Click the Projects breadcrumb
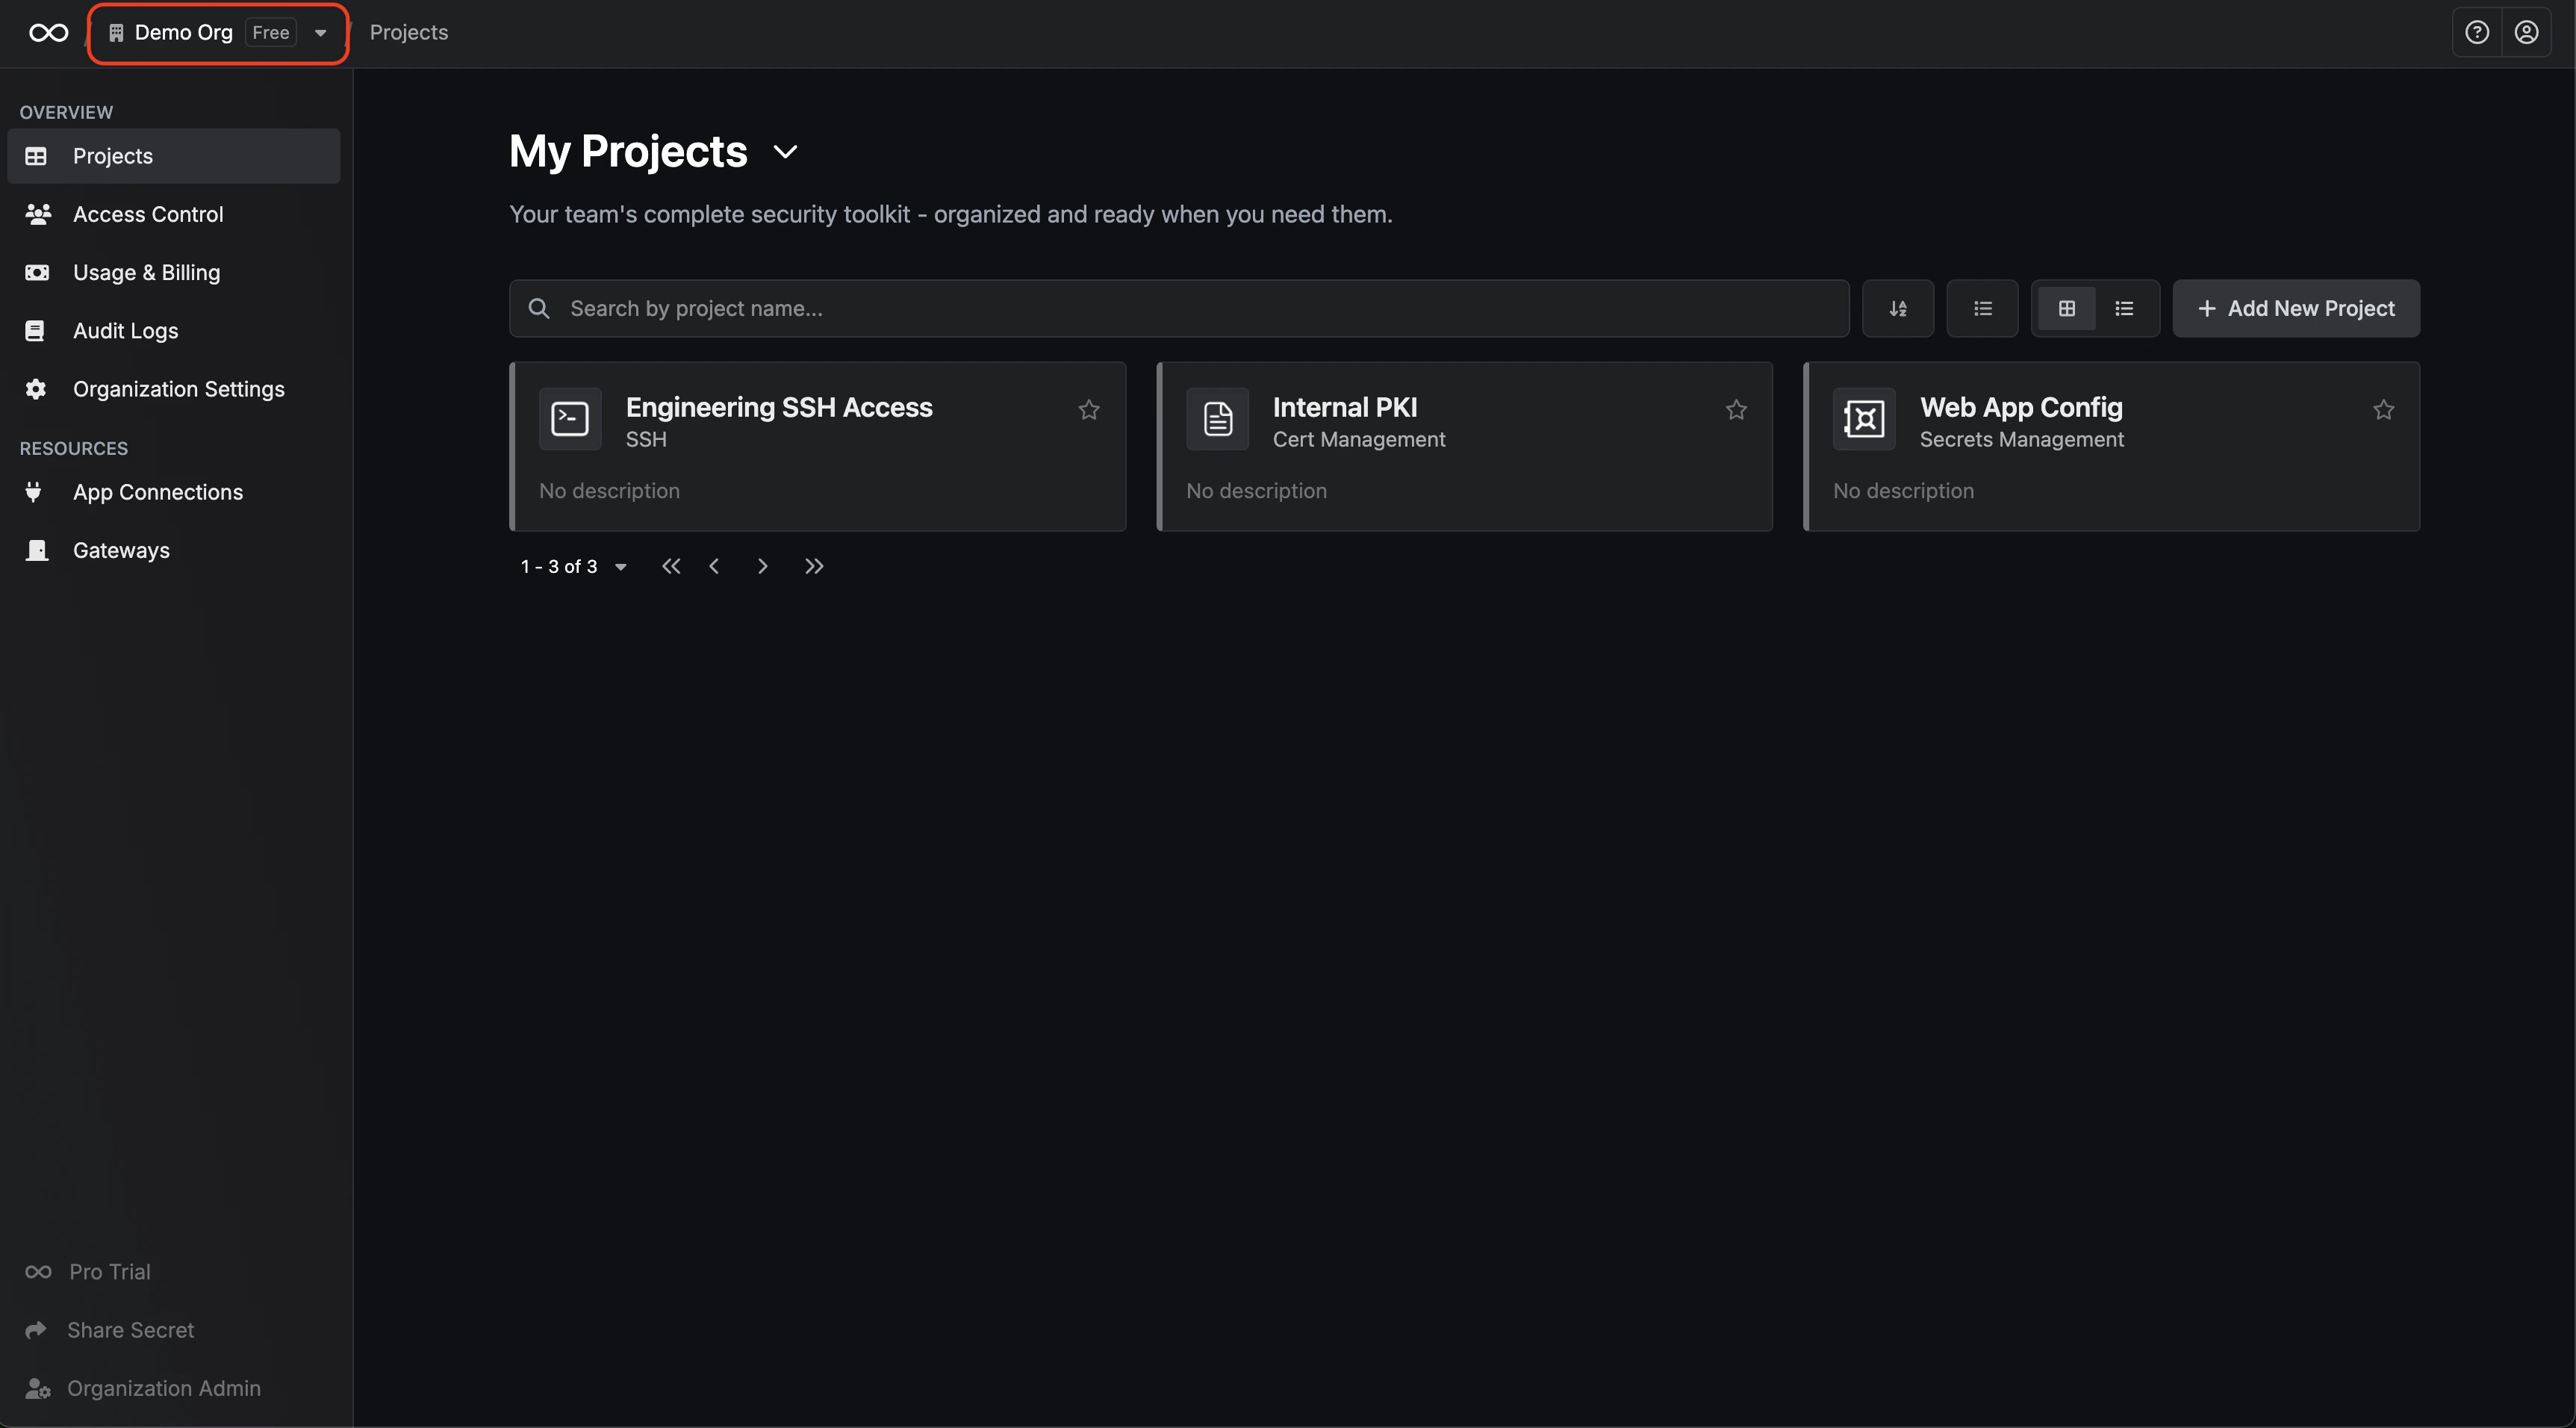The width and height of the screenshot is (2576, 1428). point(409,33)
